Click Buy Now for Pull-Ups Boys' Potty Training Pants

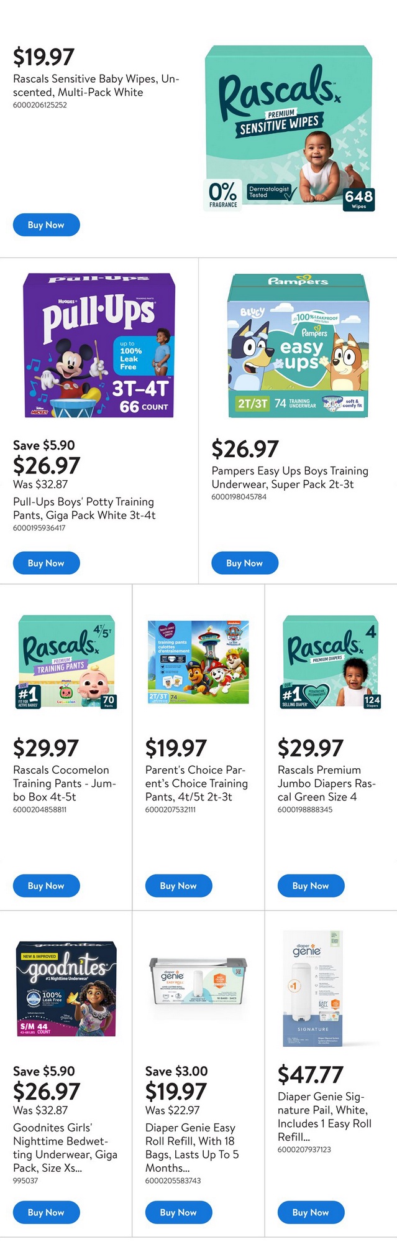[46, 564]
